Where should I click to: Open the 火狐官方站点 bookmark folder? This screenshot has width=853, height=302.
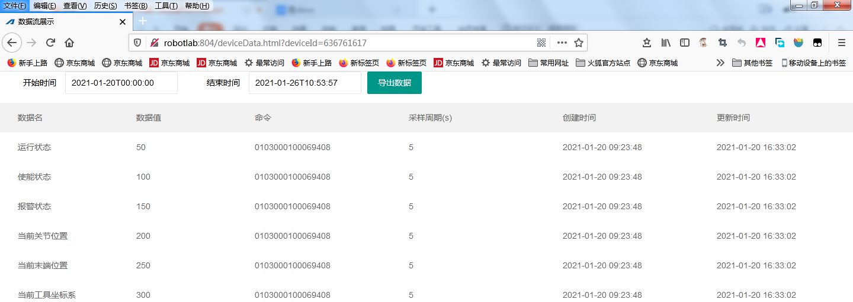point(603,63)
